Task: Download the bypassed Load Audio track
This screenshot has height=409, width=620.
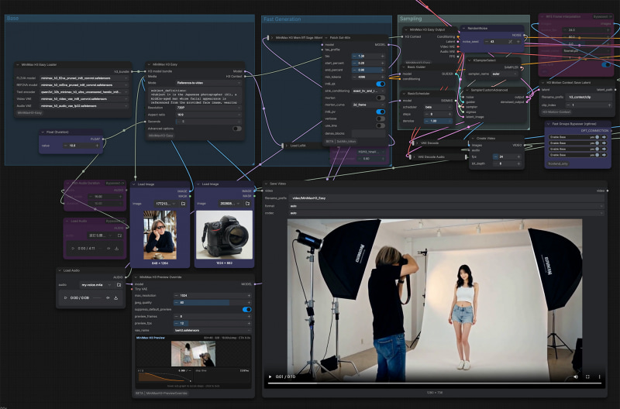Action: tap(117, 249)
